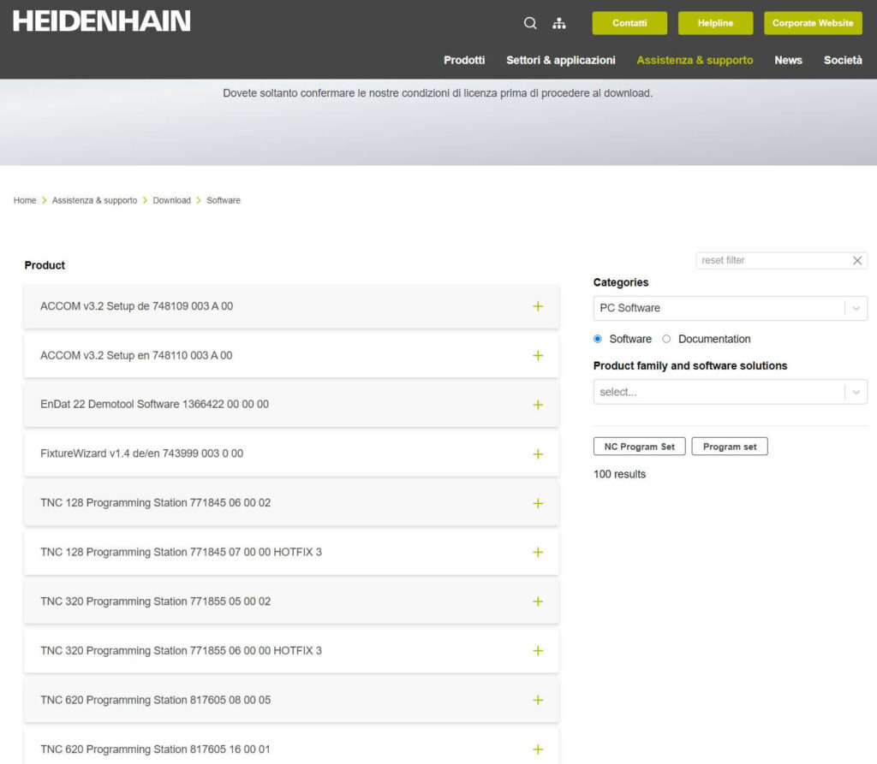
Task: Open the News menu
Action: 788,60
